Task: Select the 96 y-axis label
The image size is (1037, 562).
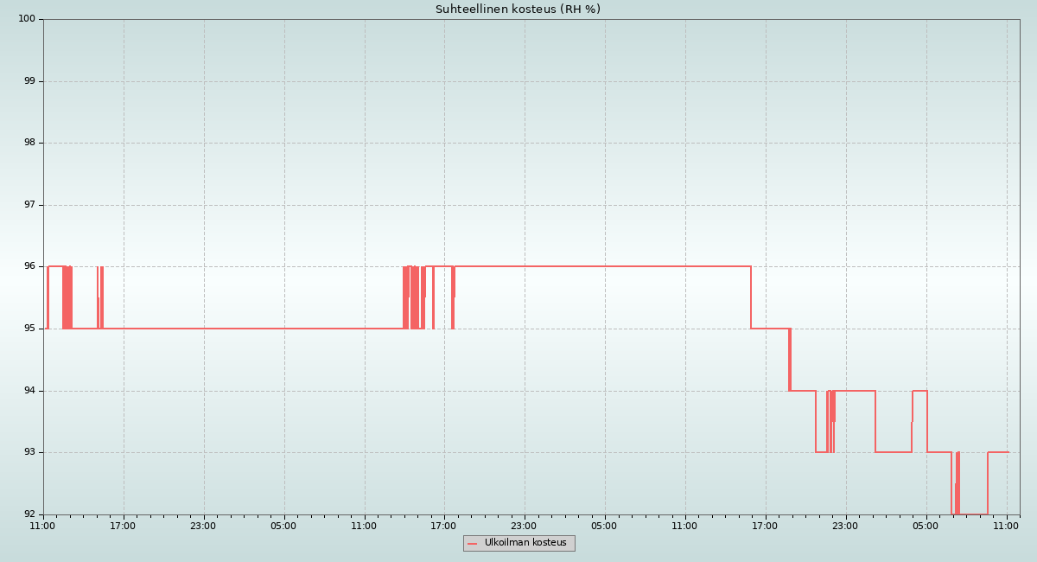Action: [29, 266]
